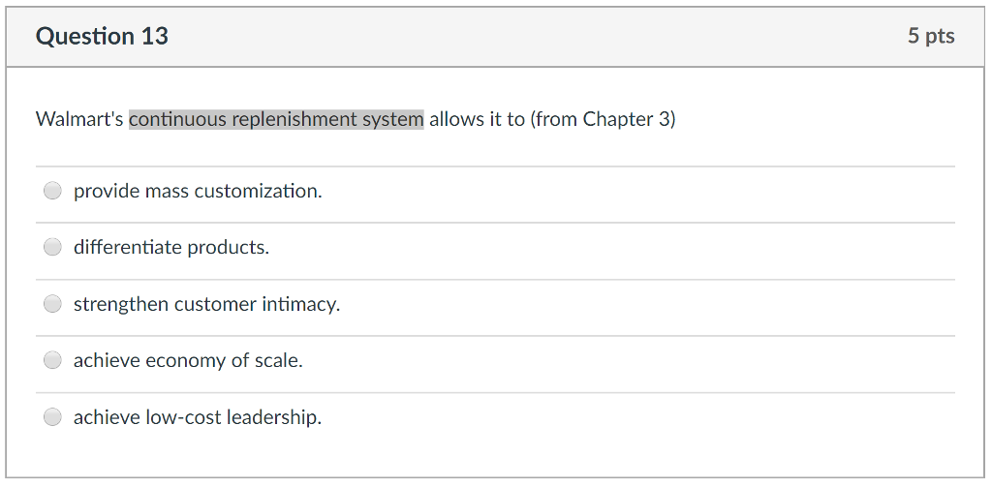The height and width of the screenshot is (486, 992).
Task: Mark the 'strengthen customer intimacy' radio button
Action: click(52, 304)
